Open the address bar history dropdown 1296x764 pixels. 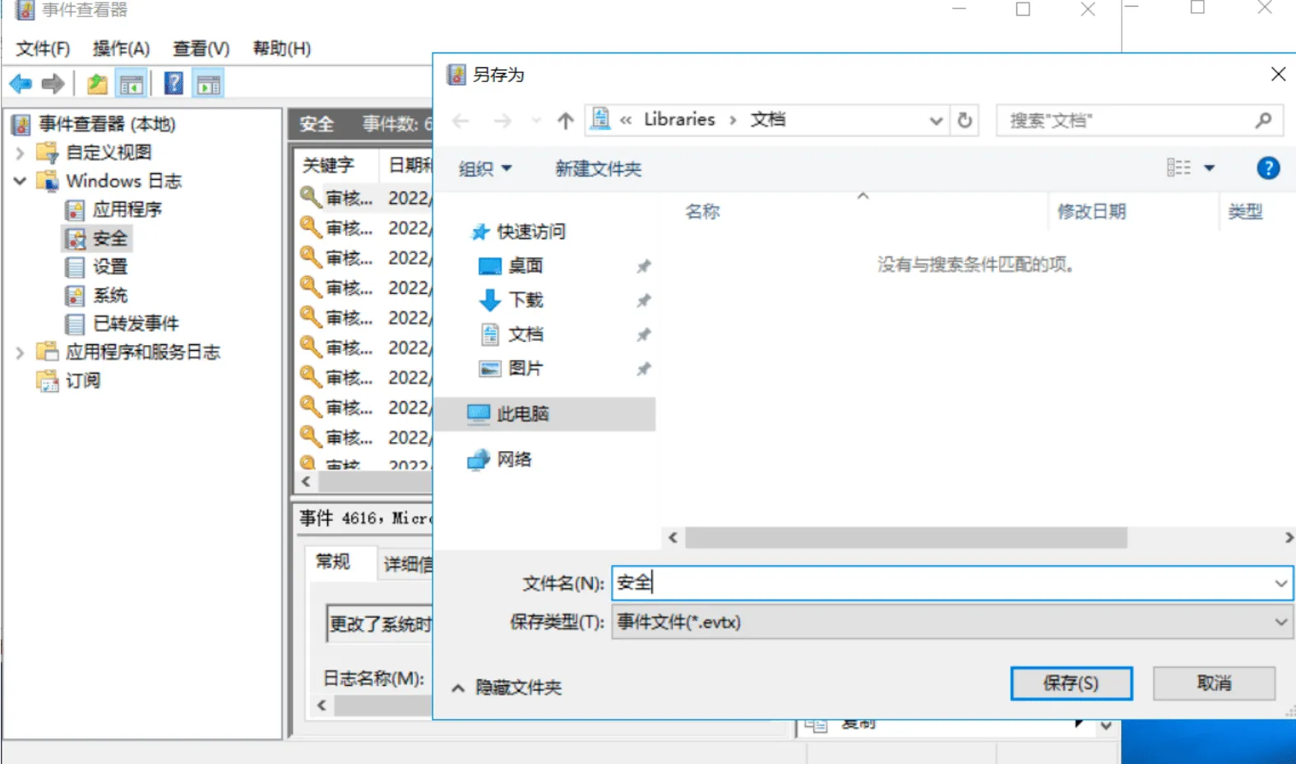pyautogui.click(x=936, y=121)
